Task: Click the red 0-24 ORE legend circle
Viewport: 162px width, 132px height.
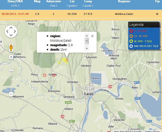Action: [131, 31]
